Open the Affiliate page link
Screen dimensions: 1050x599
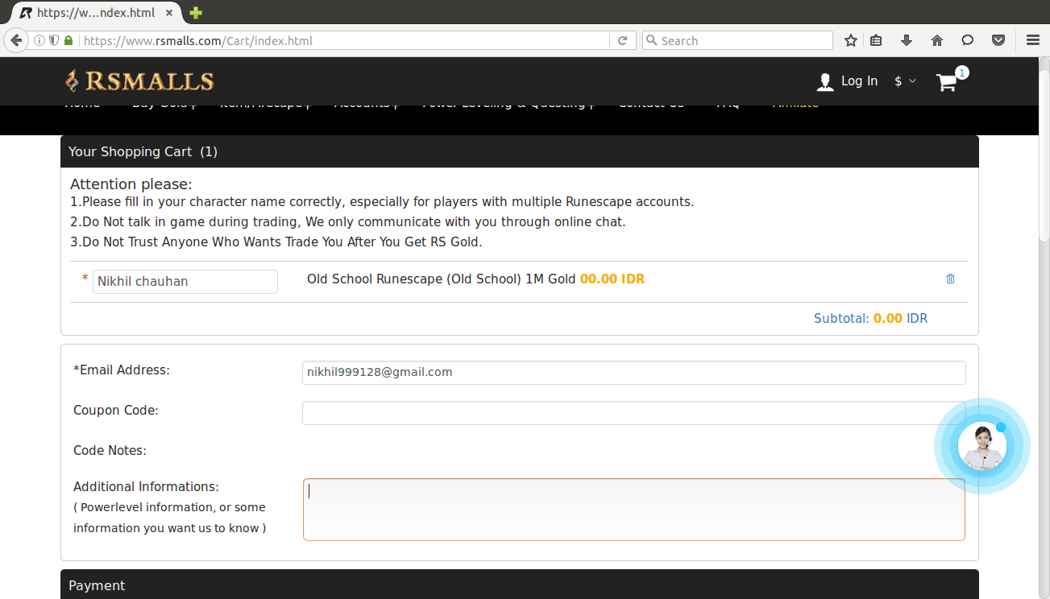pyautogui.click(x=795, y=103)
